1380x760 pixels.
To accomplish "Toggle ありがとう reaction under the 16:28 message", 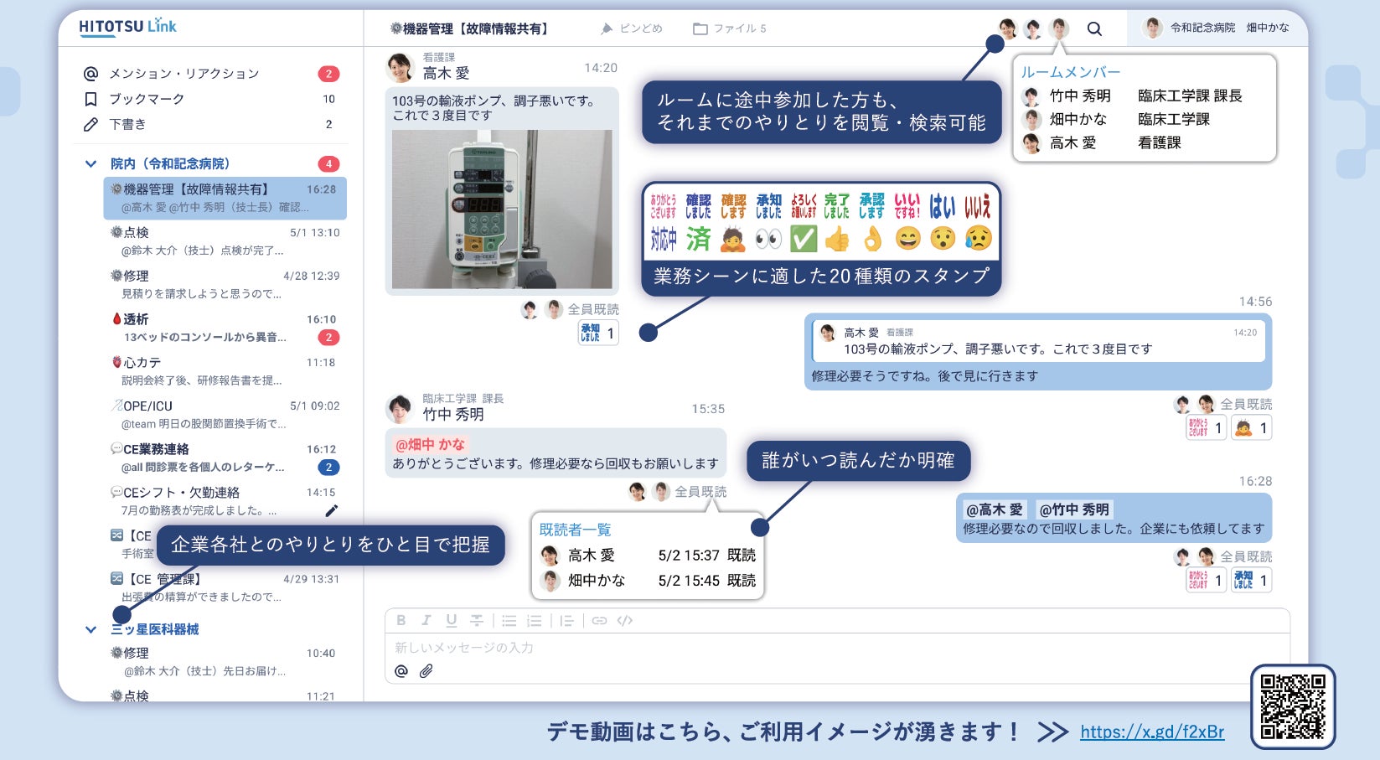I will coord(1207,580).
